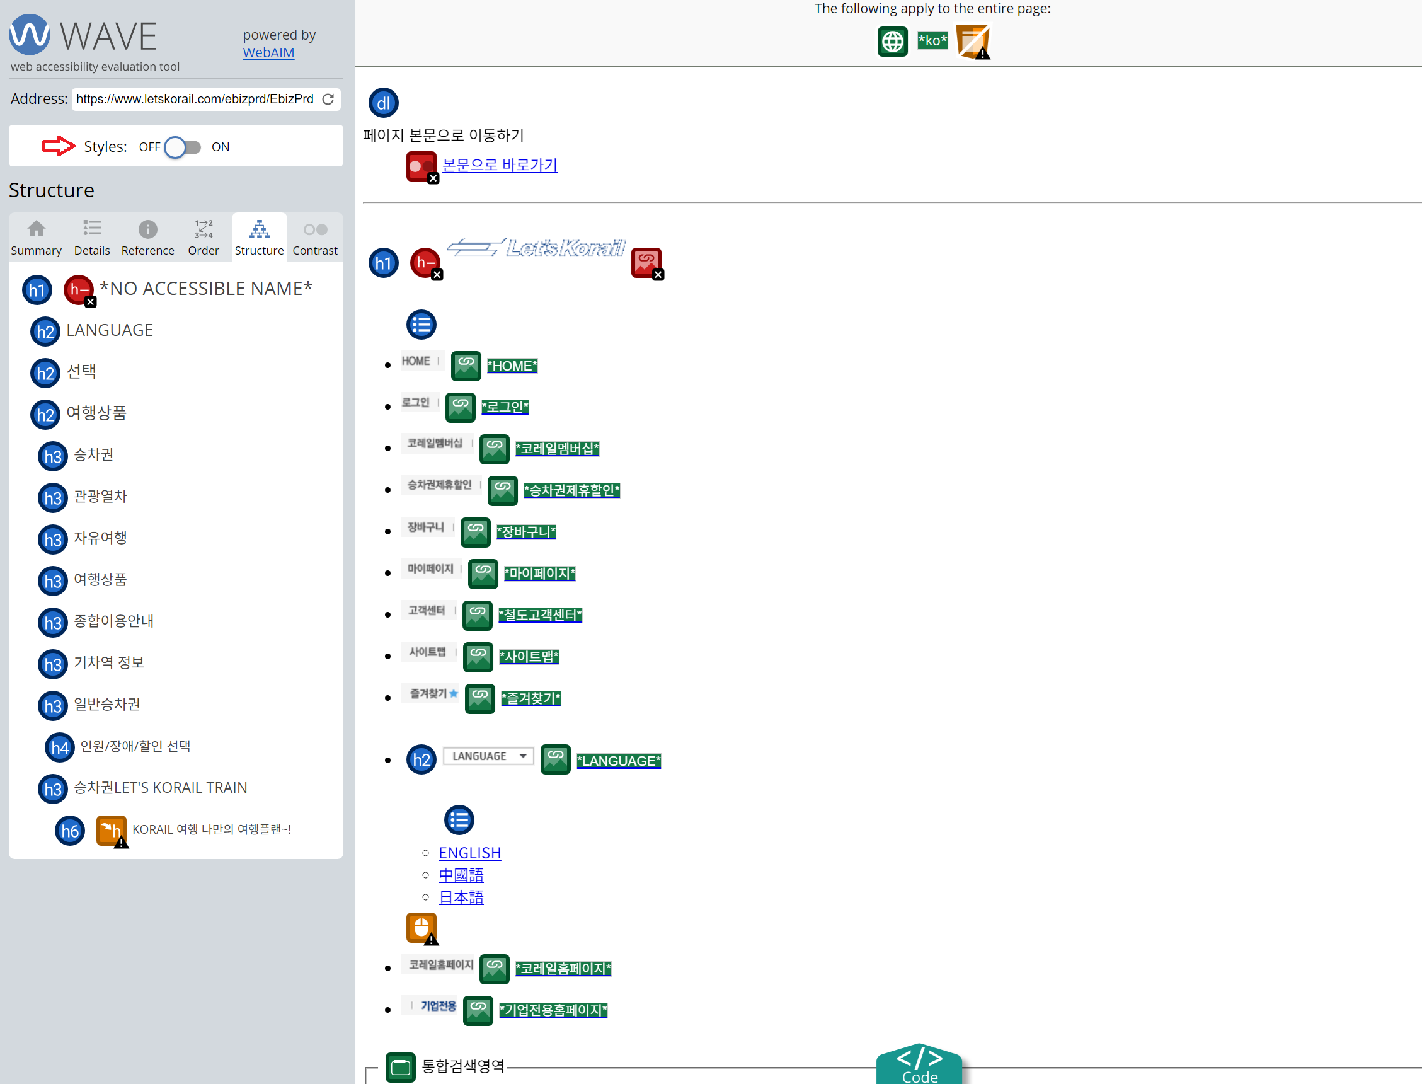Switch to the Details tab
Image resolution: width=1422 pixels, height=1084 pixels.
[x=91, y=238]
